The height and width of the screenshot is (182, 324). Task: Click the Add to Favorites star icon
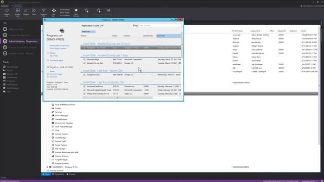pyautogui.click(x=76, y=10)
